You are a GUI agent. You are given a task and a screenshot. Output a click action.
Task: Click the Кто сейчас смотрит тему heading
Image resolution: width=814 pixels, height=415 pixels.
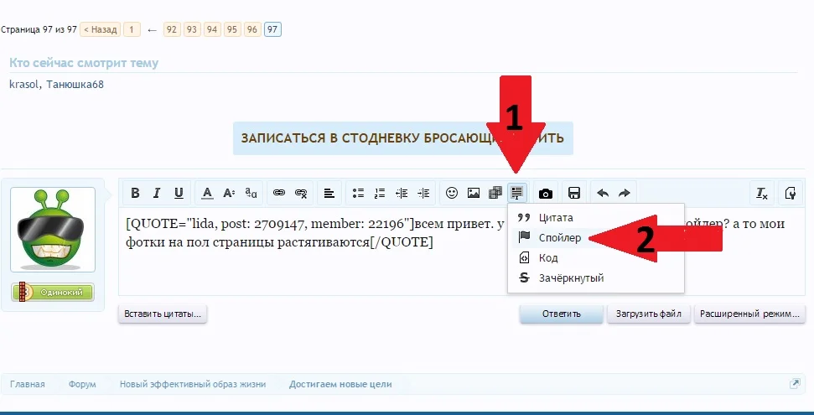(84, 64)
